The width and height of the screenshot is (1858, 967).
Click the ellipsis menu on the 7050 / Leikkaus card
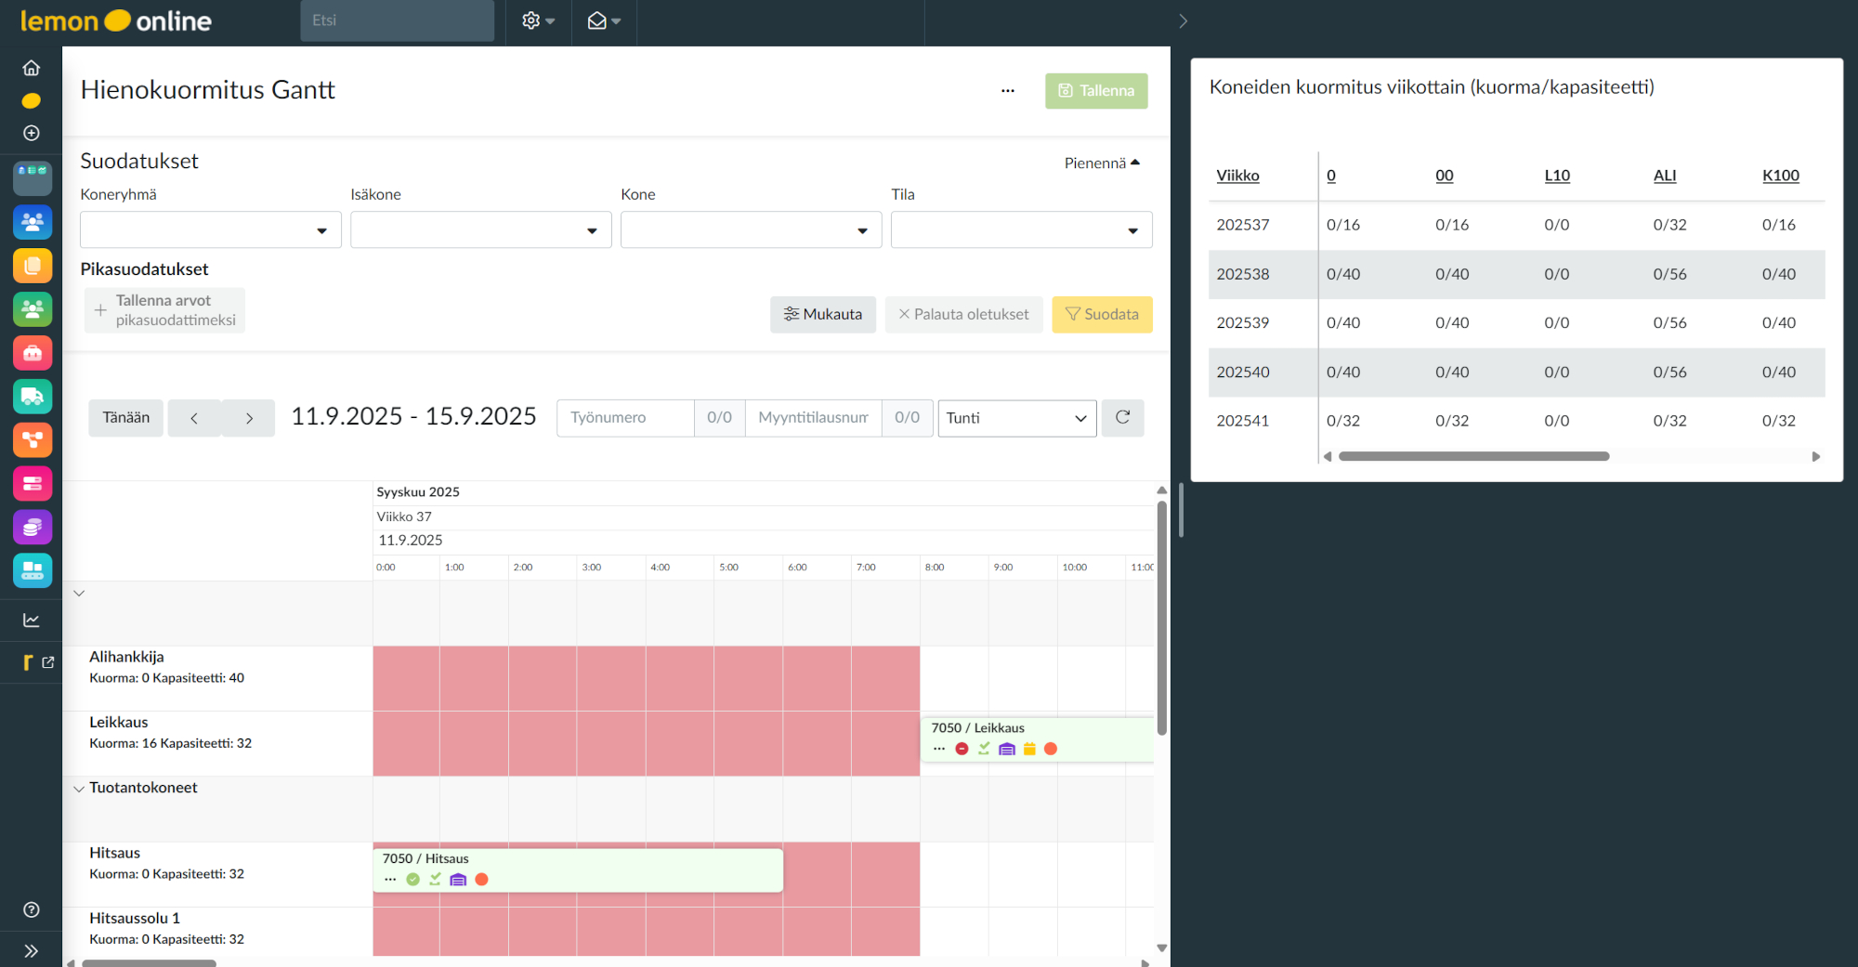pos(939,749)
